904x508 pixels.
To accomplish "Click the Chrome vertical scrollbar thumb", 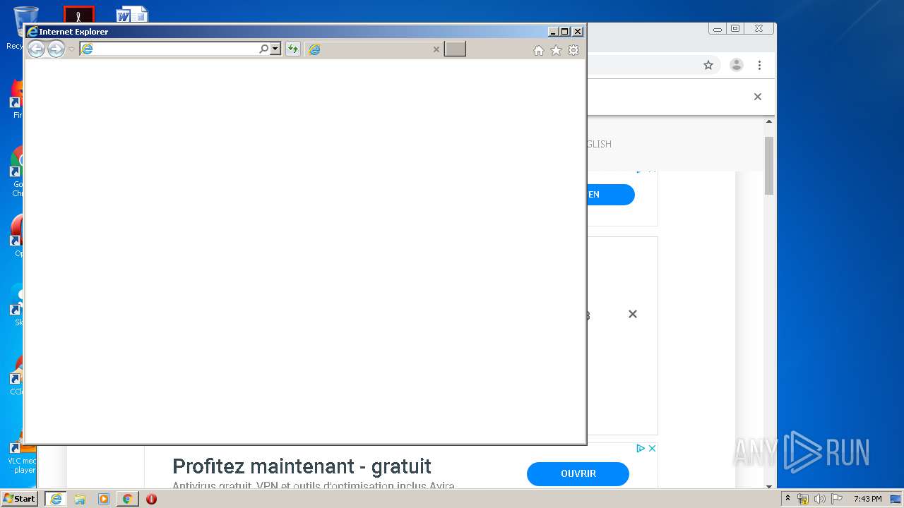I will coord(769,166).
